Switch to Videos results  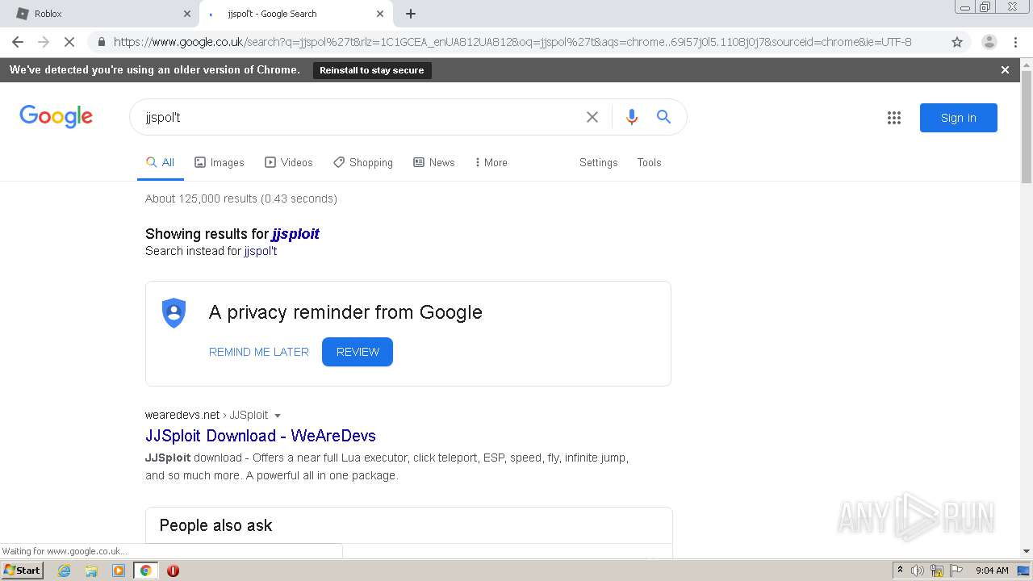pos(289,162)
